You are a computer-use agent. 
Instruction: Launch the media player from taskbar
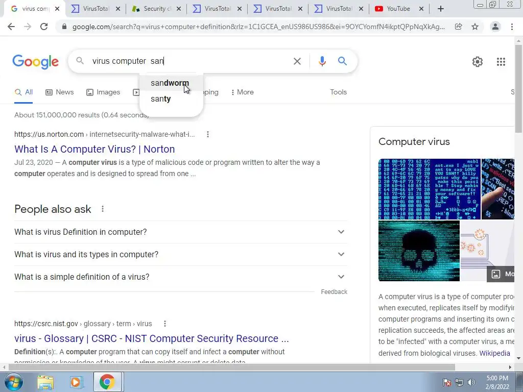76,382
